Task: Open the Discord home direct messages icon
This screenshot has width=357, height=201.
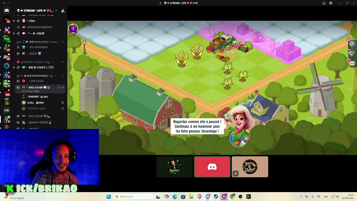Action: [7, 11]
